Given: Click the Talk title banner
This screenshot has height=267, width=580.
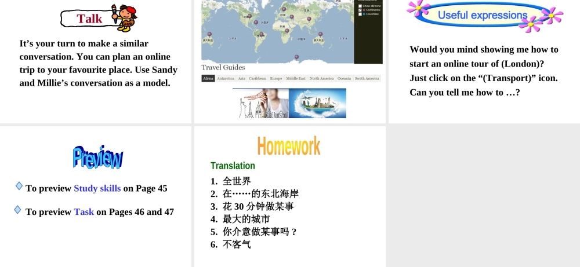Looking at the screenshot, I should coord(89,19).
